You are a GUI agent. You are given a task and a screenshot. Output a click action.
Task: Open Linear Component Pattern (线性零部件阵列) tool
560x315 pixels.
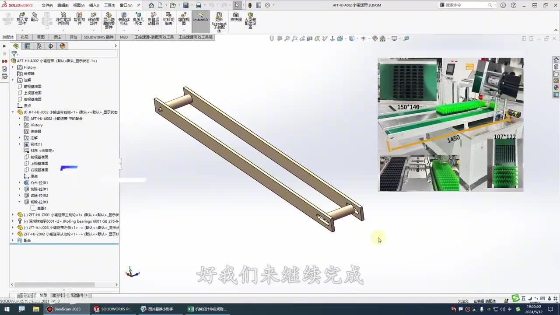(63, 20)
